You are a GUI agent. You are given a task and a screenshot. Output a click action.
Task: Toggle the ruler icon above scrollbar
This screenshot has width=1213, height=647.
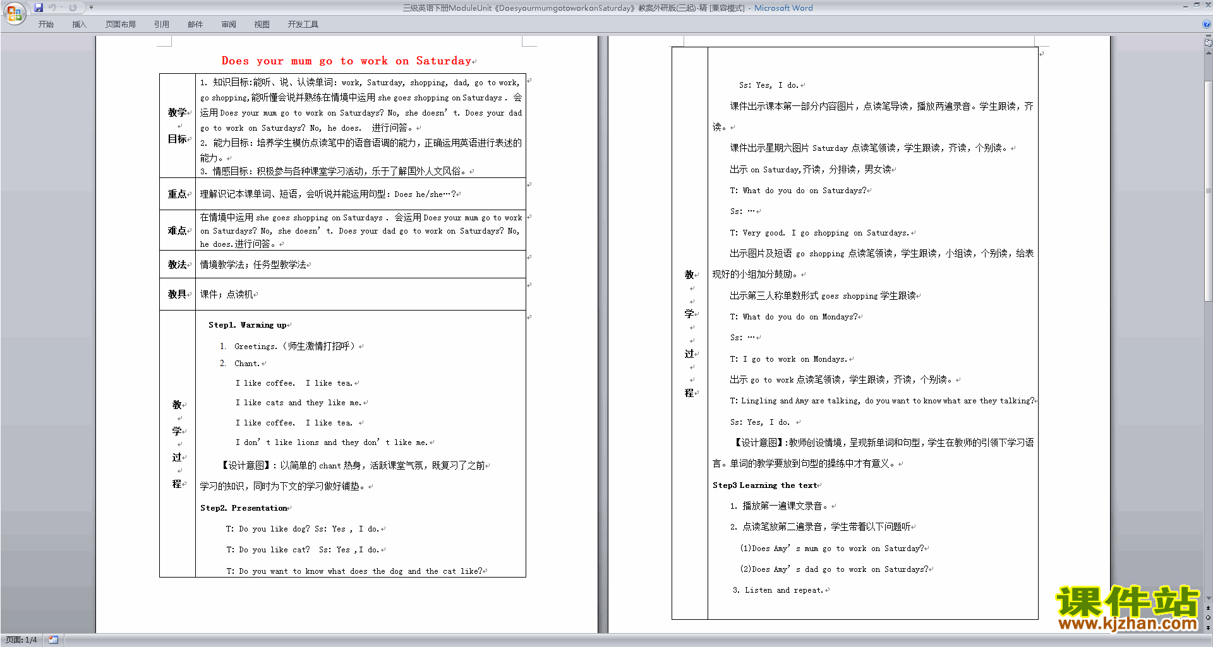click(1208, 43)
